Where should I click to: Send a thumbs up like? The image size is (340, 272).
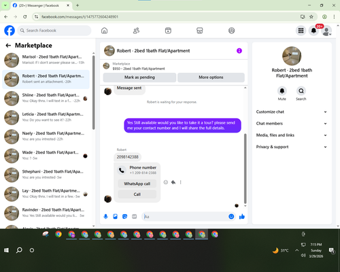pos(242,216)
